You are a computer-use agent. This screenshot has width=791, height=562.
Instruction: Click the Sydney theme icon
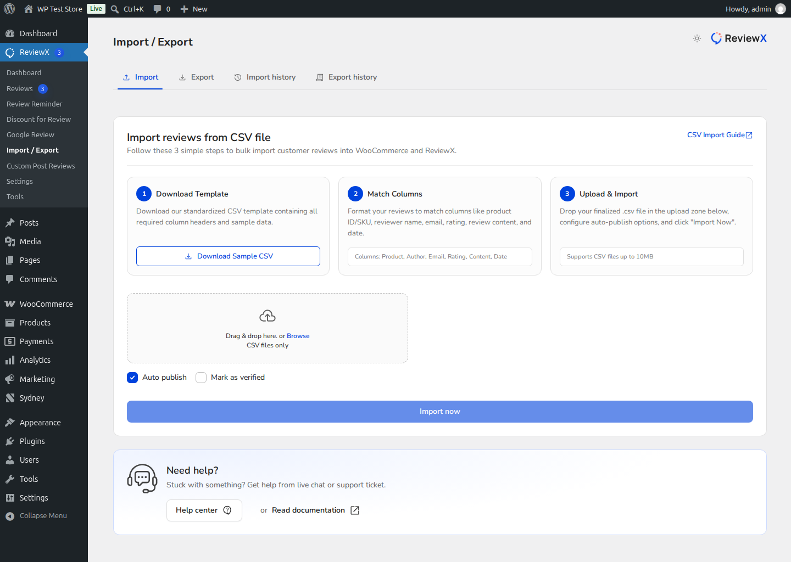click(10, 398)
